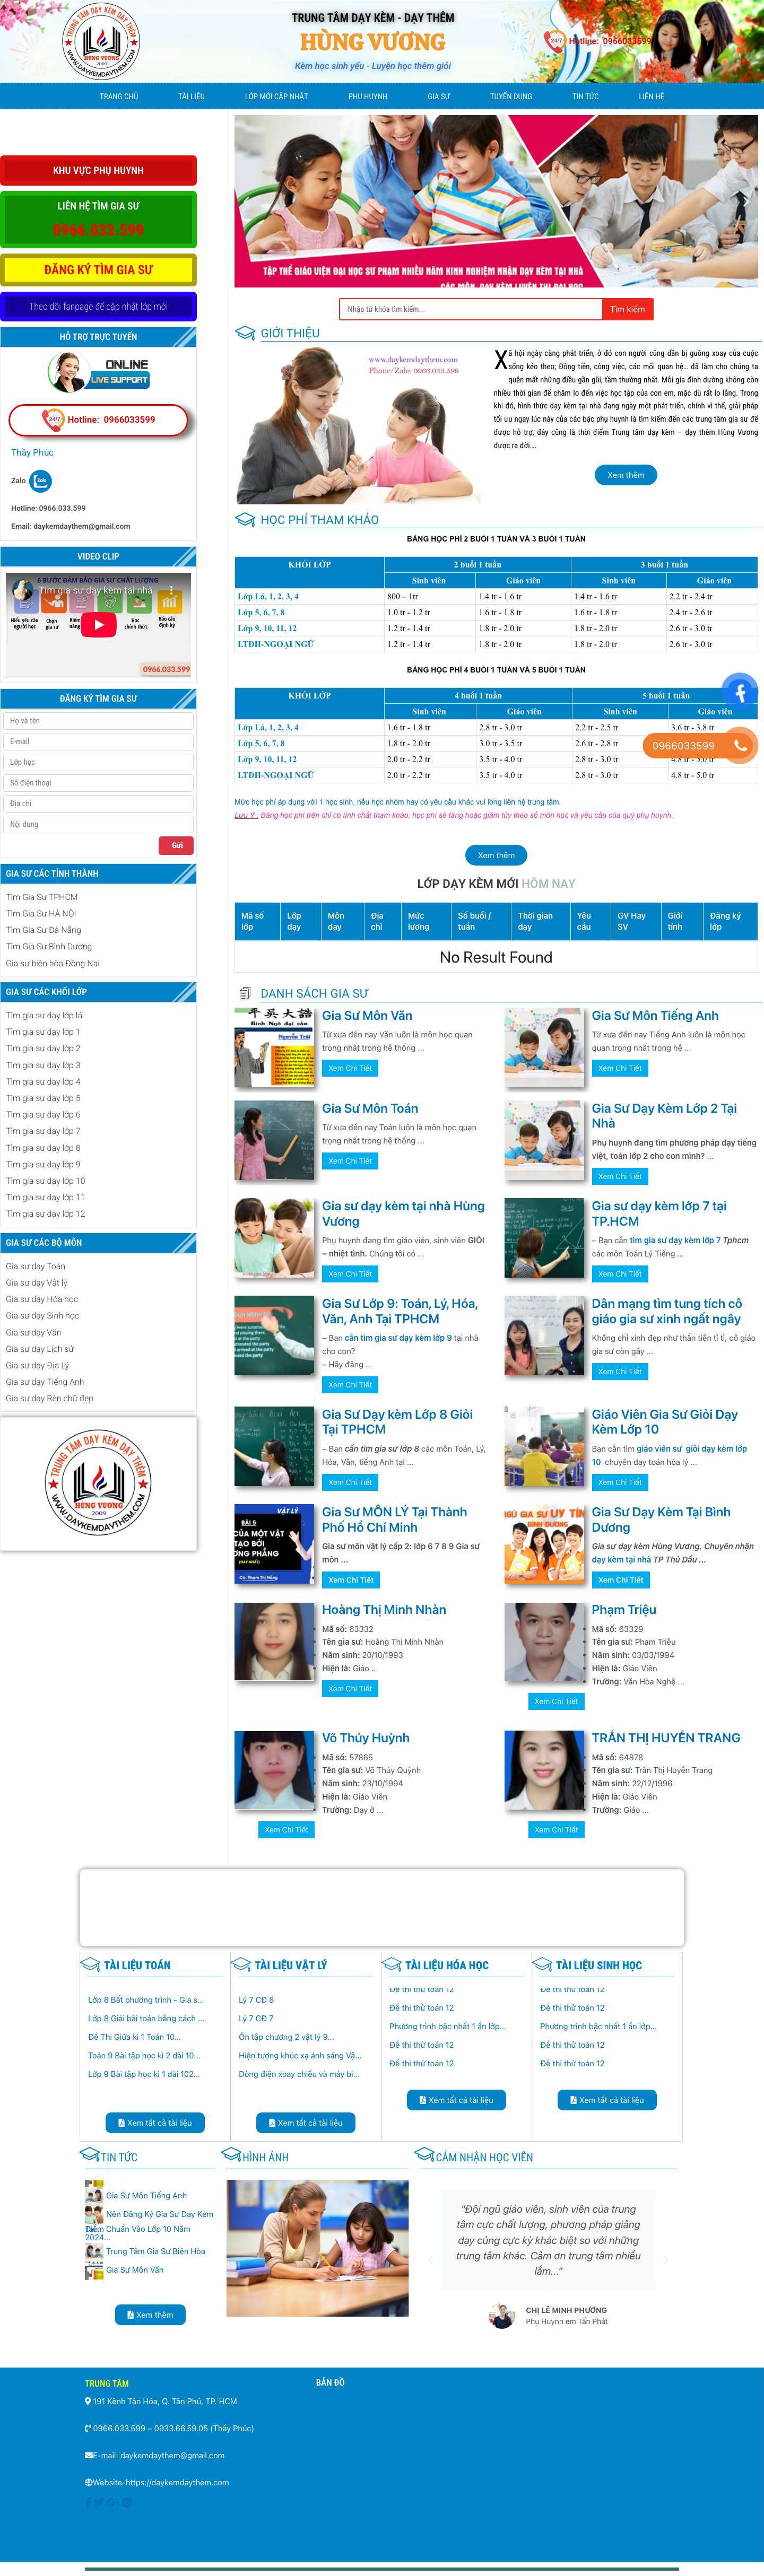Open TIN TỨC navigation item

586,96
